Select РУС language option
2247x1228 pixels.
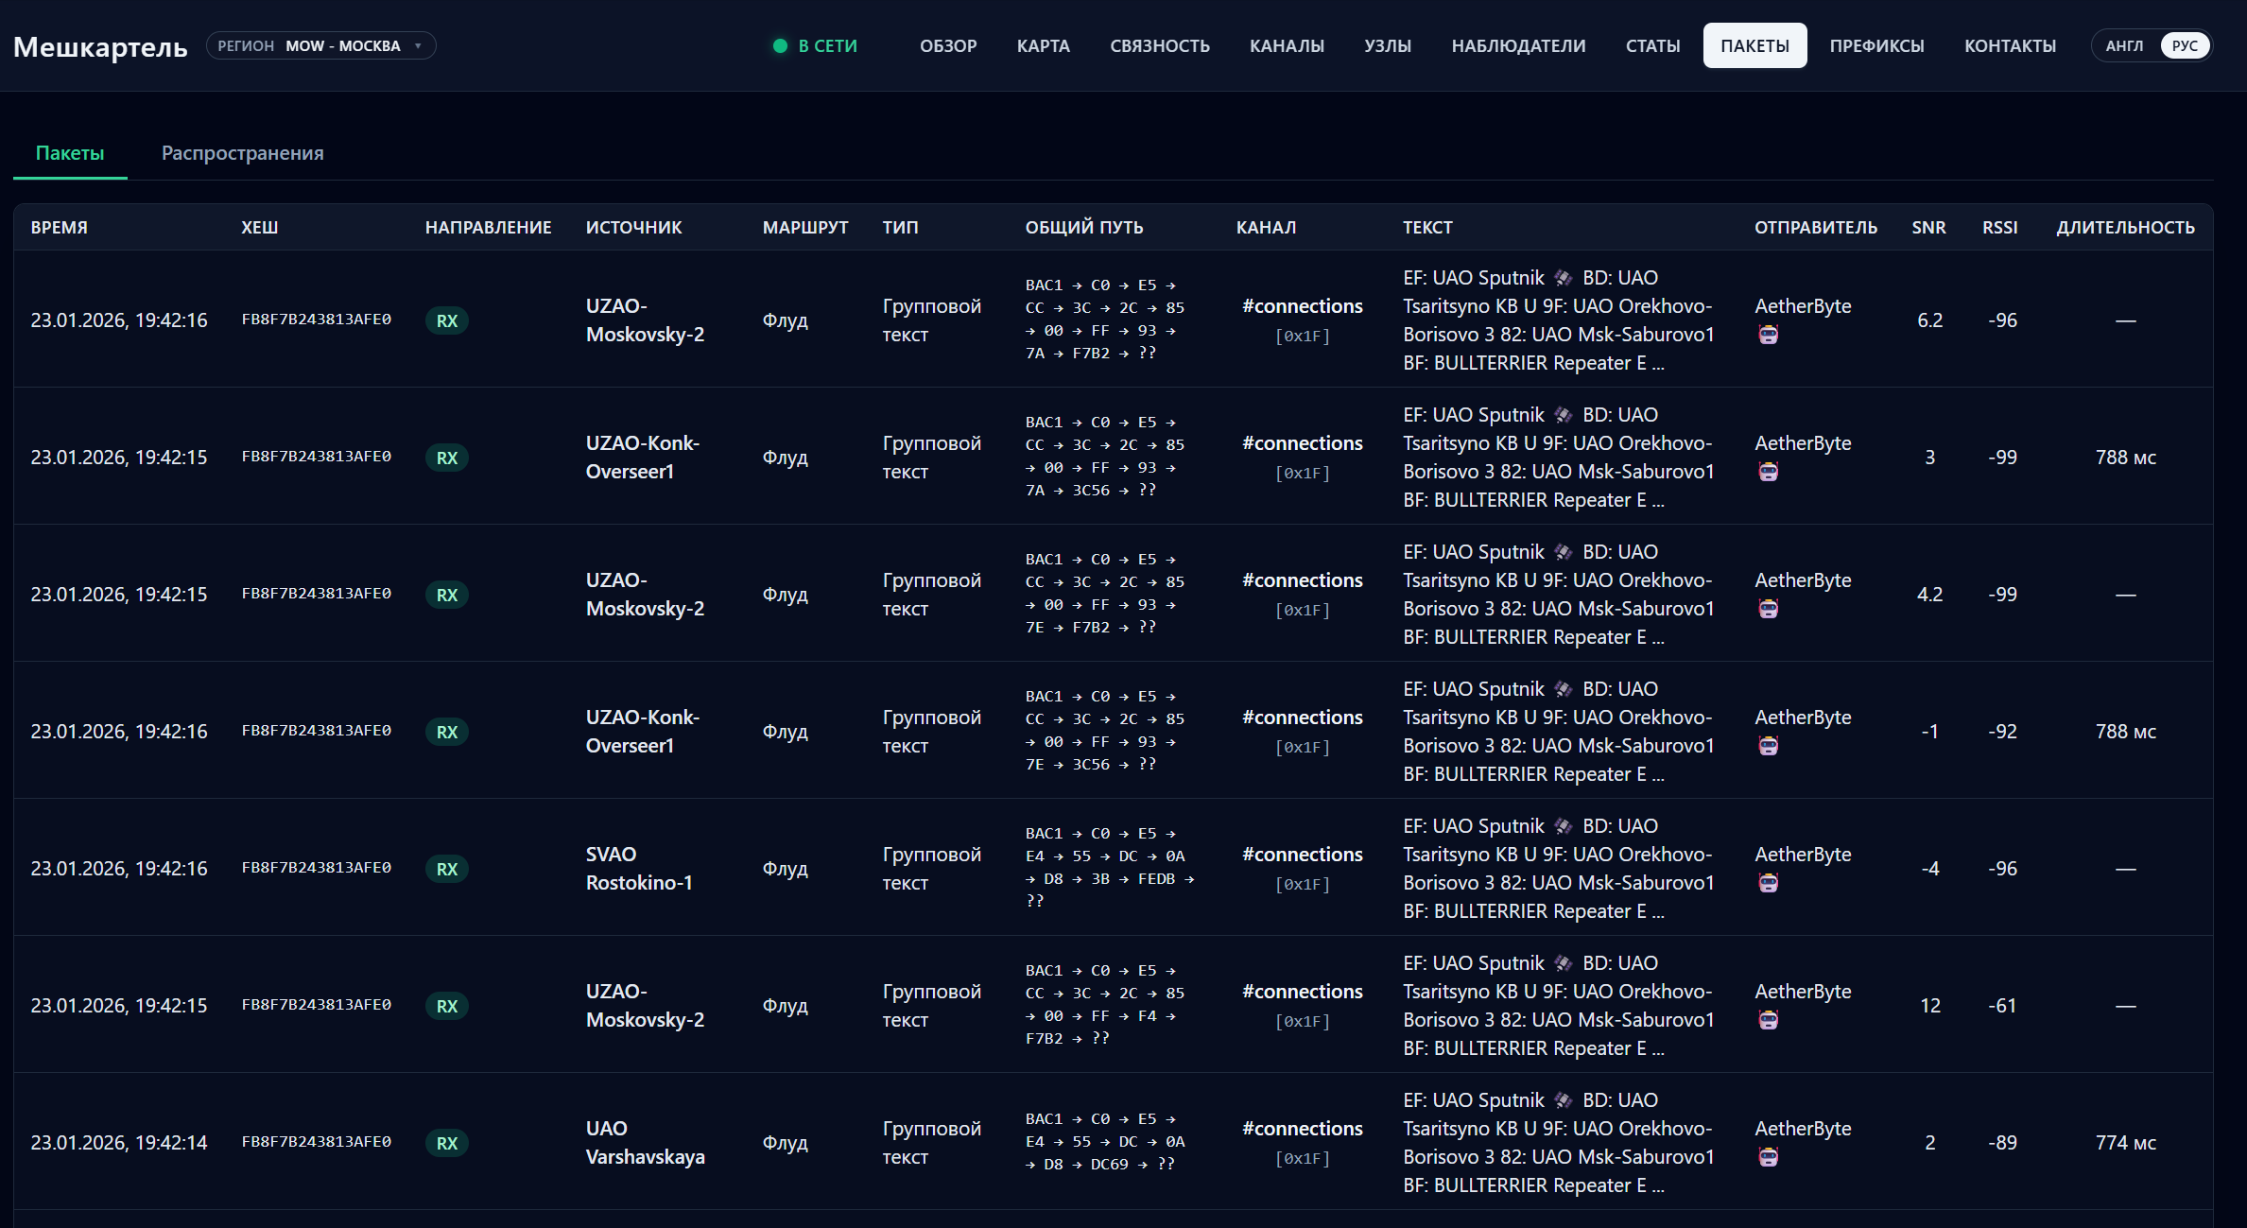coord(2185,45)
